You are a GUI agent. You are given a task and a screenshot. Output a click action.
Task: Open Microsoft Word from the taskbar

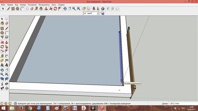tap(75, 108)
